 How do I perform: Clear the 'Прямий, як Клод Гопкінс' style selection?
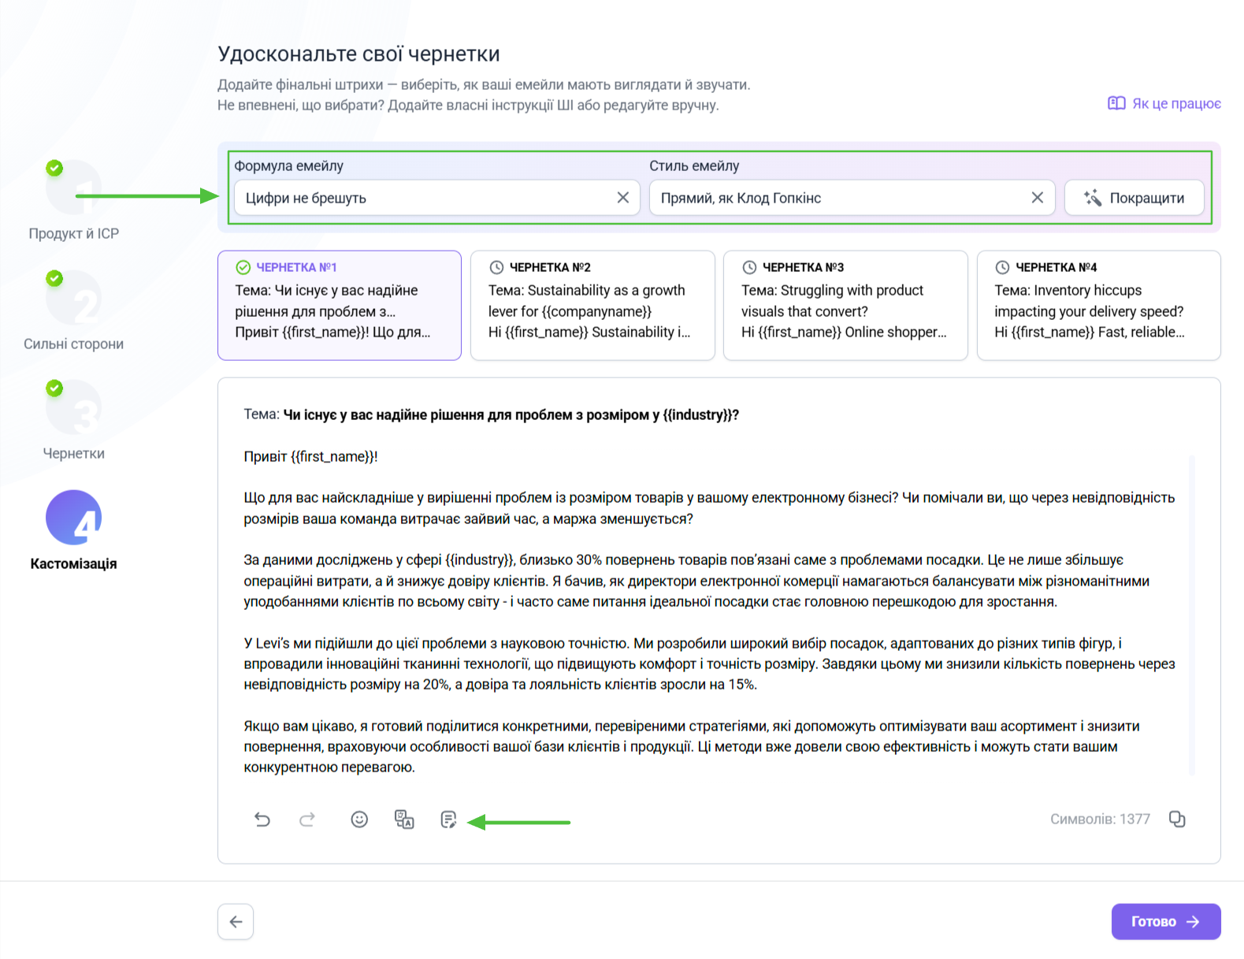click(1038, 198)
